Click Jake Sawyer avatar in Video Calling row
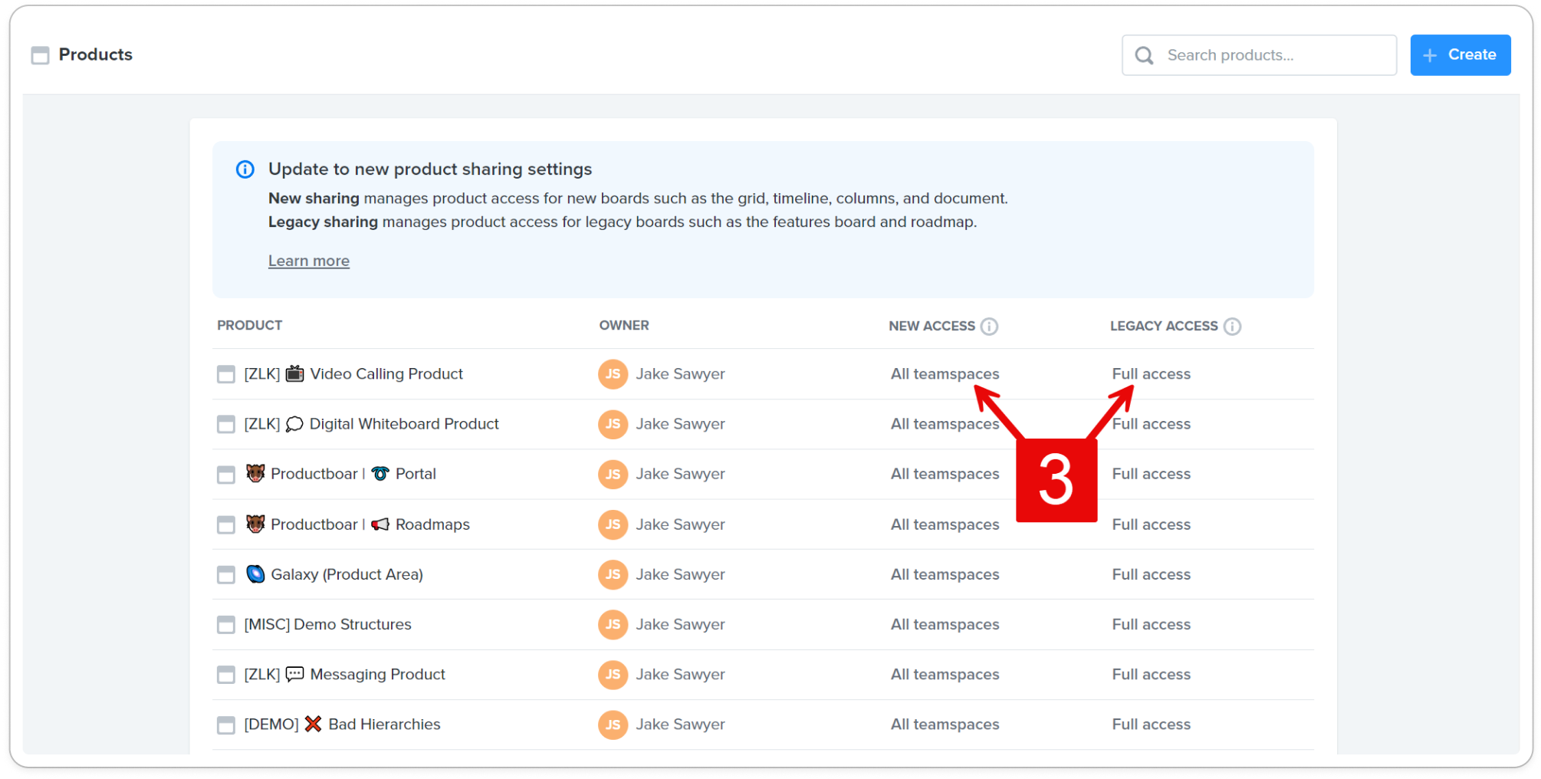The width and height of the screenshot is (1541, 779). pos(613,374)
